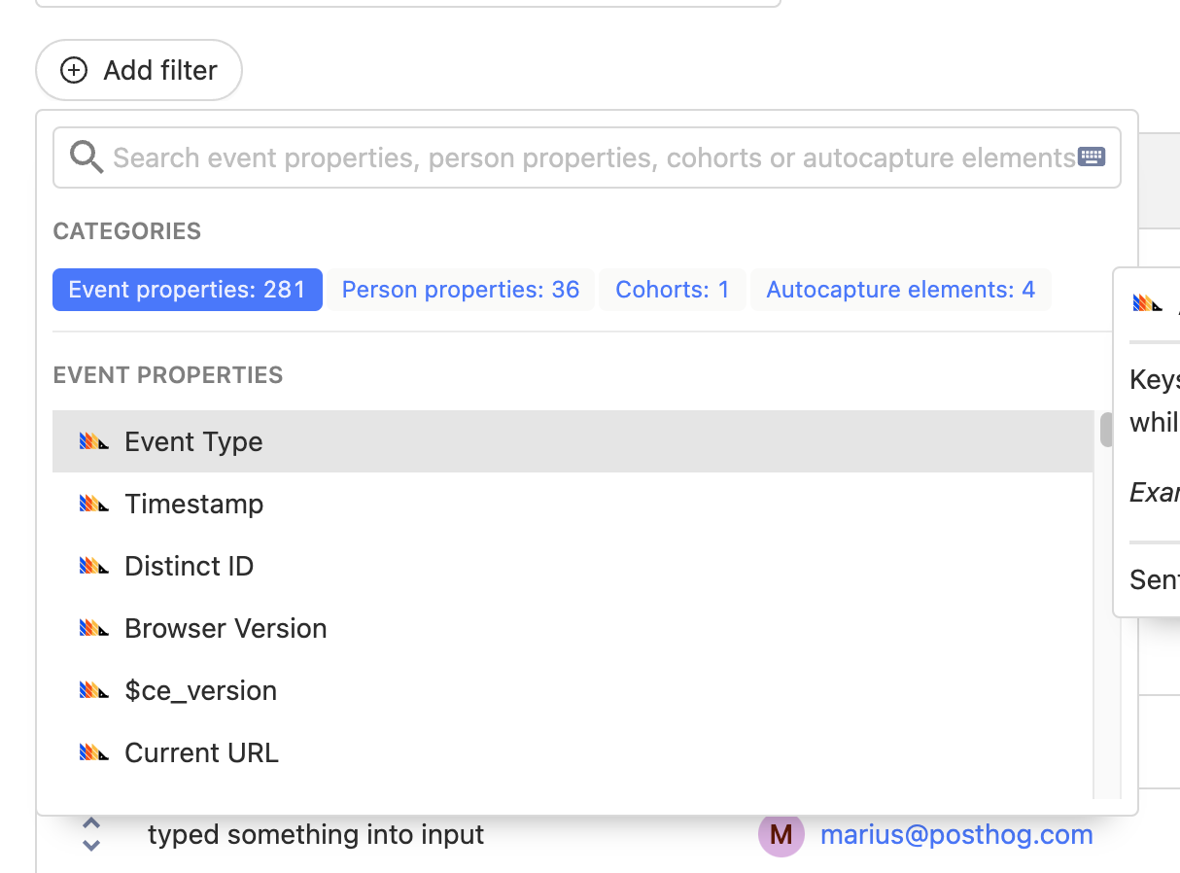
Task: Open Autocapture elements category
Action: pyautogui.click(x=900, y=290)
